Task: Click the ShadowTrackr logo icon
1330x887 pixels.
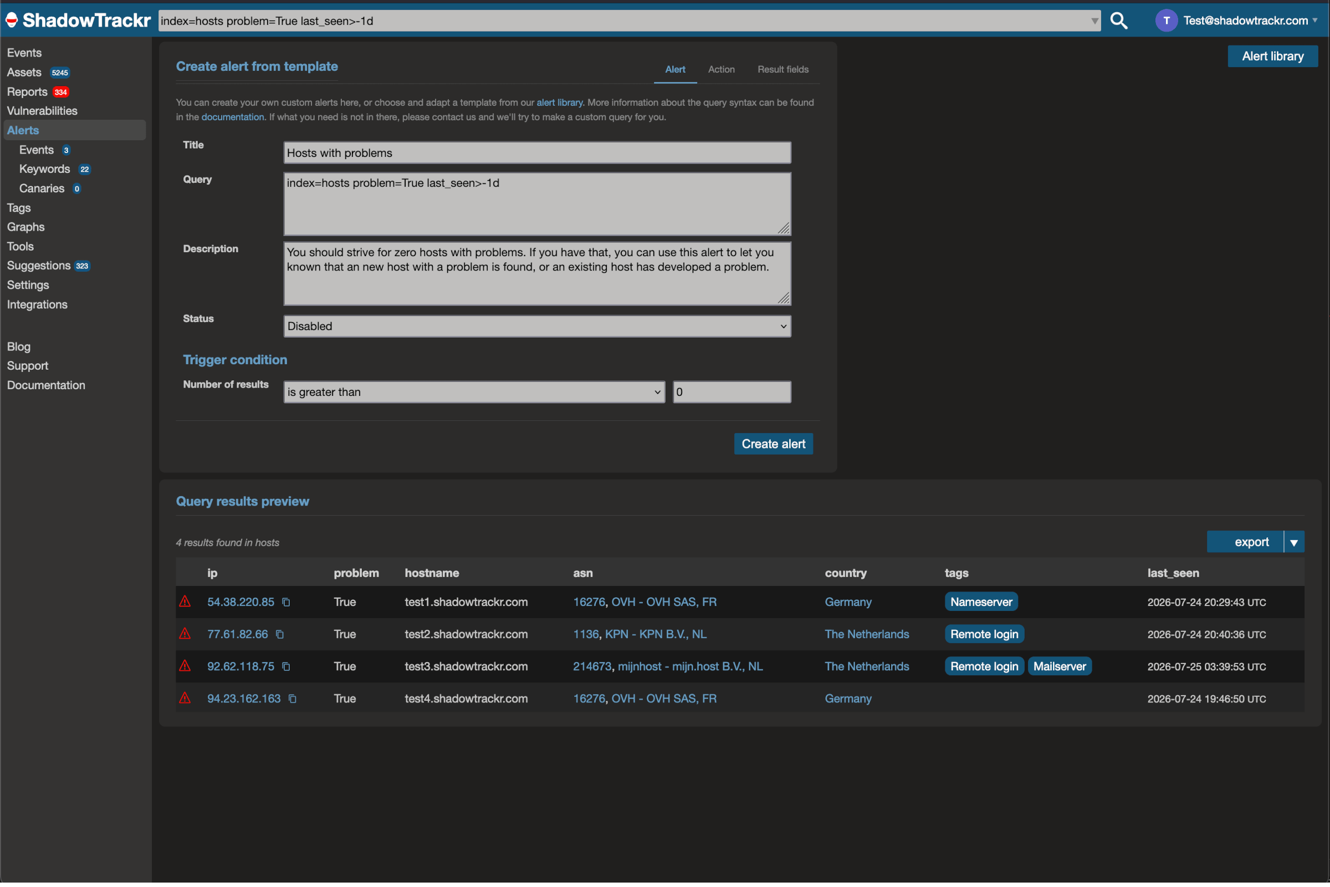Action: coord(12,21)
